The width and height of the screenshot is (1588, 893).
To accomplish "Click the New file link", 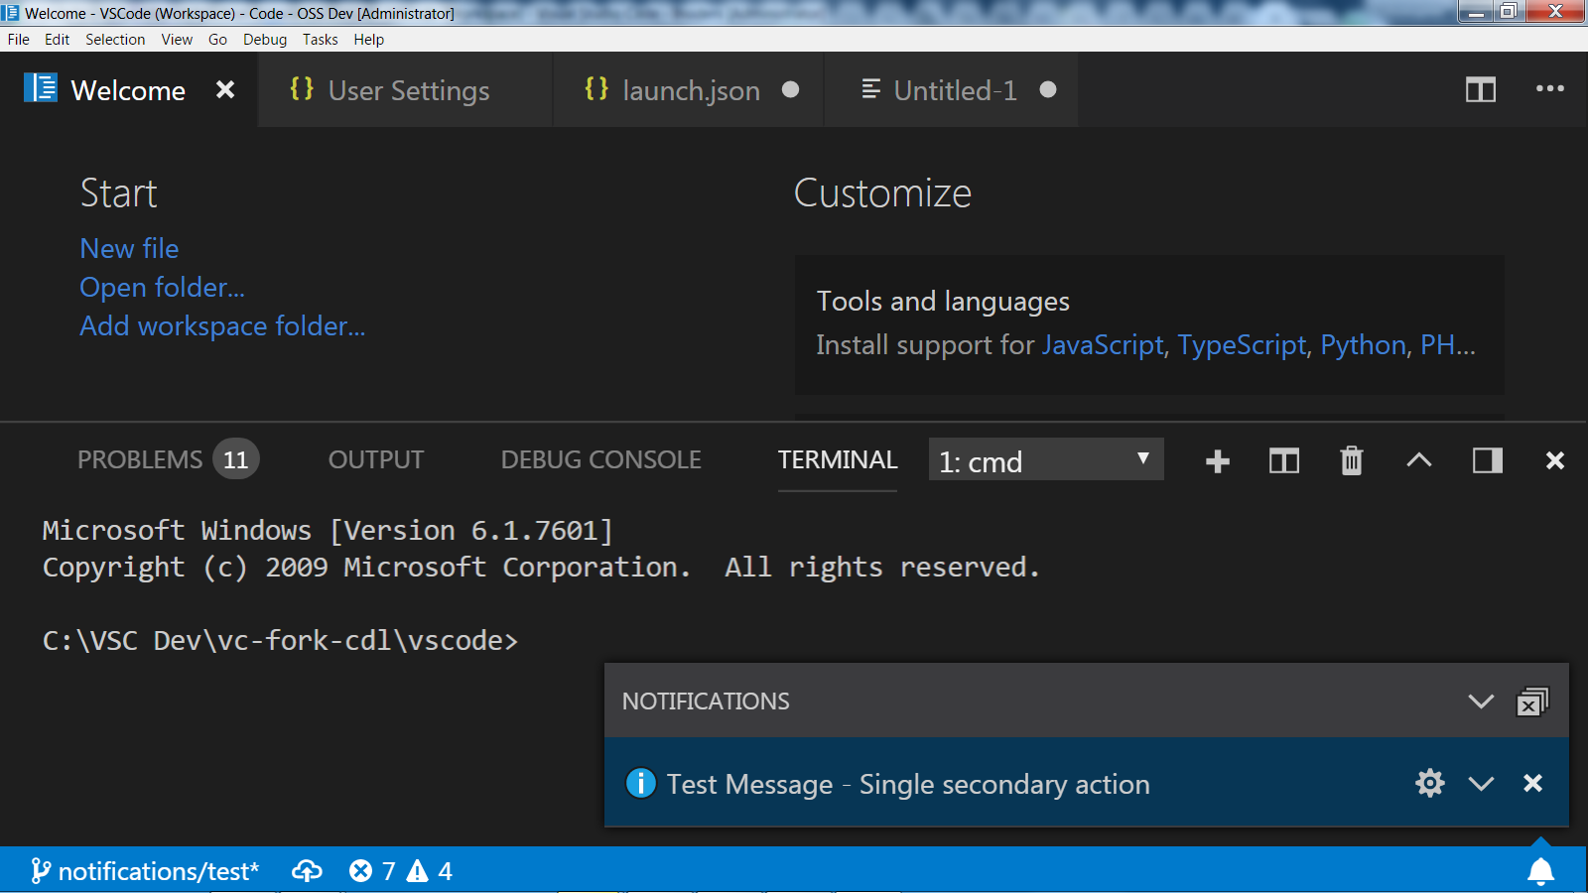I will [129, 248].
